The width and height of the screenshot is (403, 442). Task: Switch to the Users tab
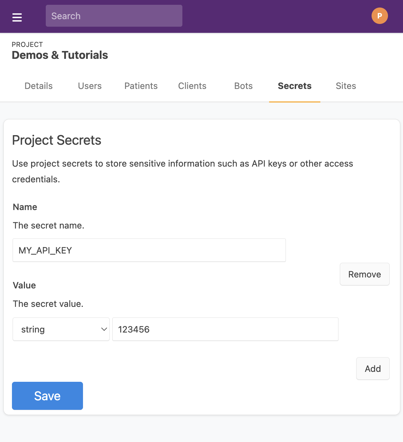click(x=89, y=86)
